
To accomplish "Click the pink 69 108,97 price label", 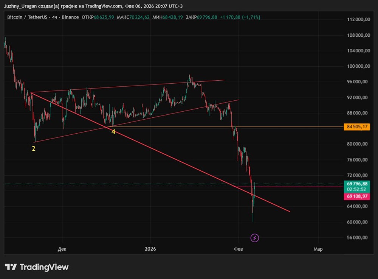I will click(x=357, y=196).
